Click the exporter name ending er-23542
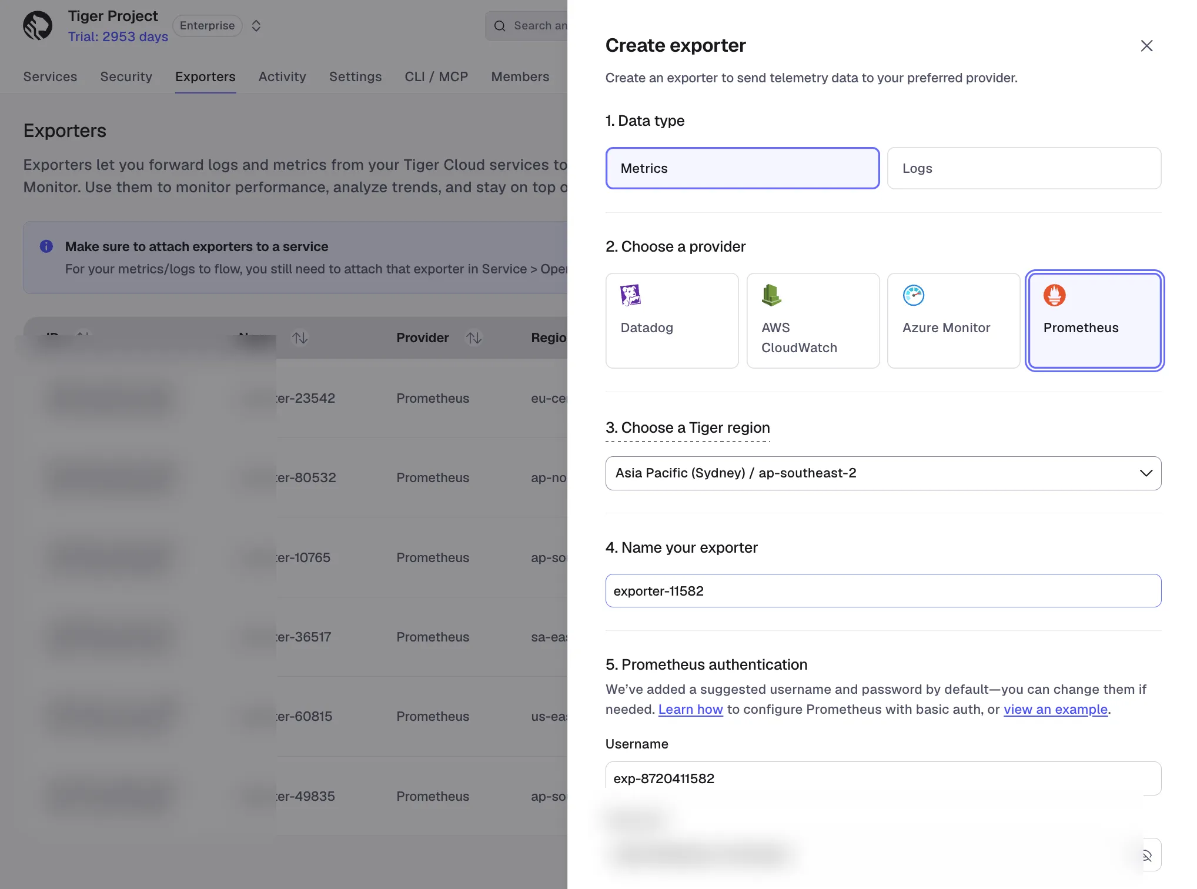The image size is (1197, 889). pyautogui.click(x=306, y=399)
